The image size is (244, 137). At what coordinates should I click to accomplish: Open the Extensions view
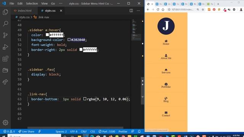[x=5, y=59]
